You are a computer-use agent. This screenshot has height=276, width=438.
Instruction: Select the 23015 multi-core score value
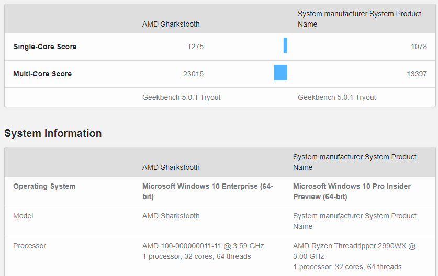coord(193,74)
